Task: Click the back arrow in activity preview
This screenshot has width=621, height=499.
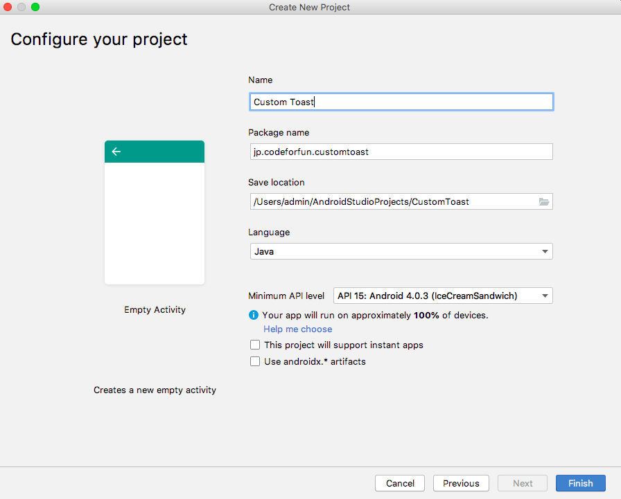Action: point(116,152)
